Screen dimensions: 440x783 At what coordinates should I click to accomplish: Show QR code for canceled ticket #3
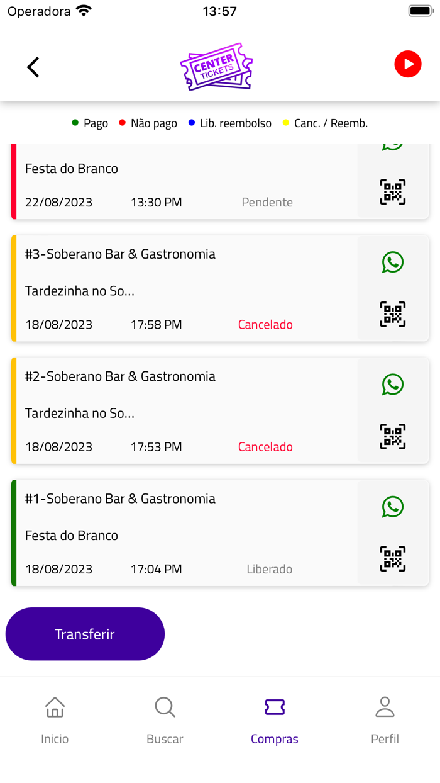coord(393,314)
